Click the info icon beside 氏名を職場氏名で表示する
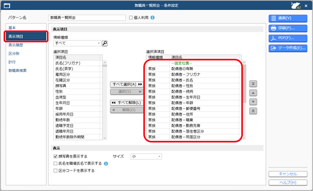The width and height of the screenshot is (313, 191). (106, 164)
